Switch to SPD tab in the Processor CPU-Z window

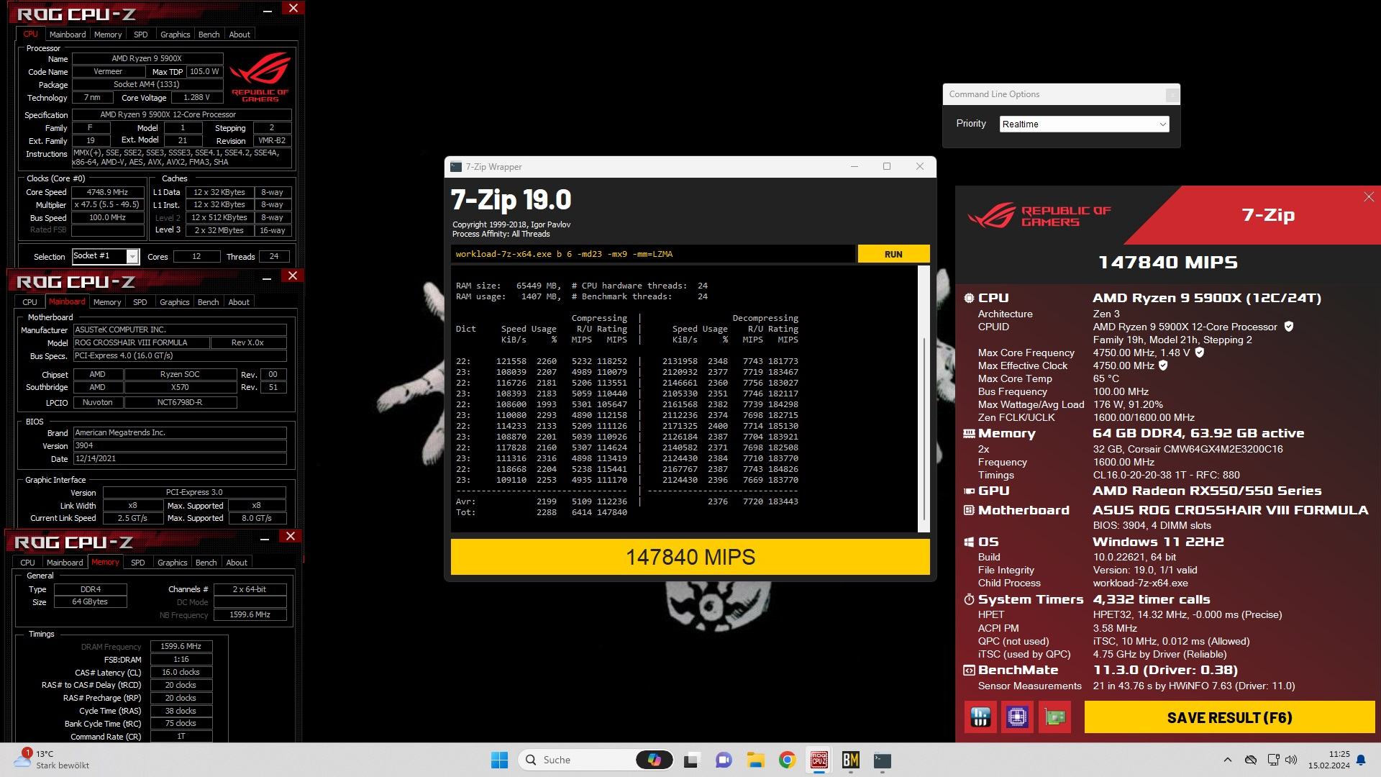[x=141, y=35]
